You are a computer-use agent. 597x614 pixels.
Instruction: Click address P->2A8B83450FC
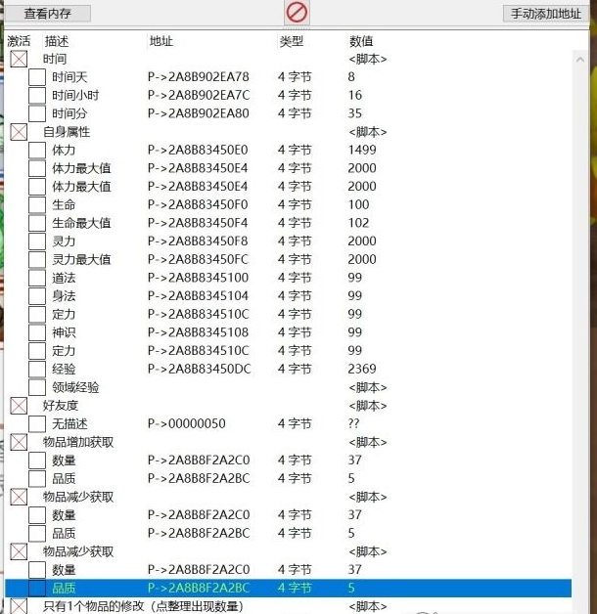tap(199, 260)
